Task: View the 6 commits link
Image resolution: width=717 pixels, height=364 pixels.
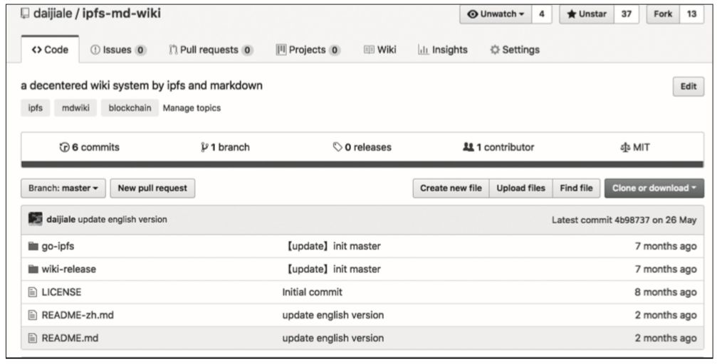Action: coord(90,147)
